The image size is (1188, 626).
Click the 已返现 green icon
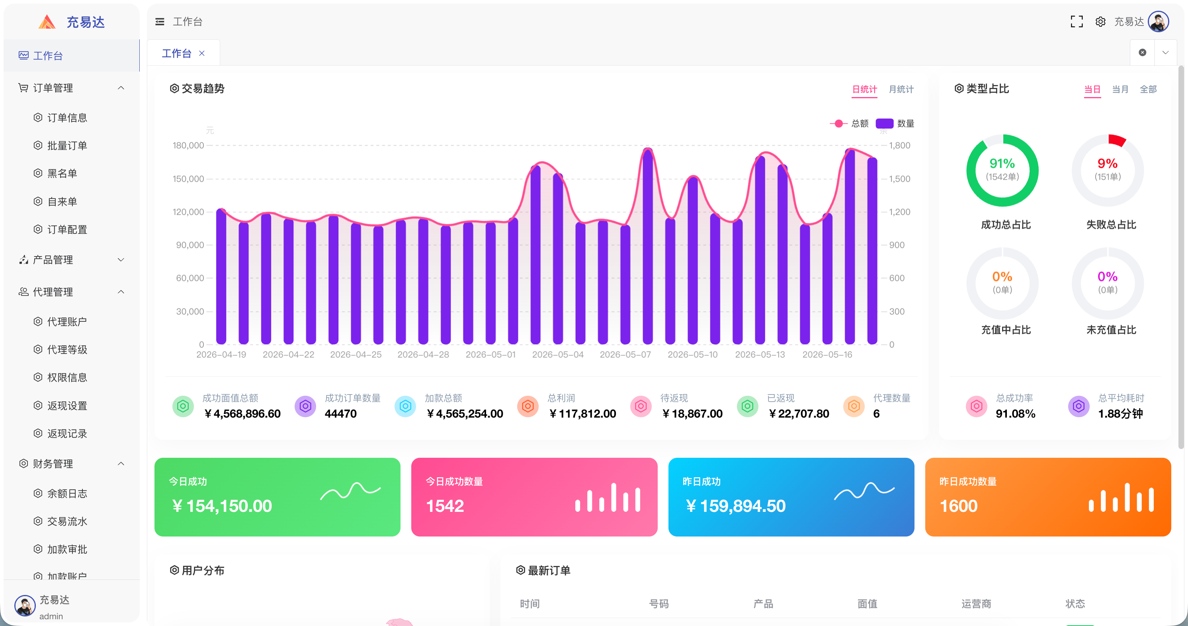(748, 406)
